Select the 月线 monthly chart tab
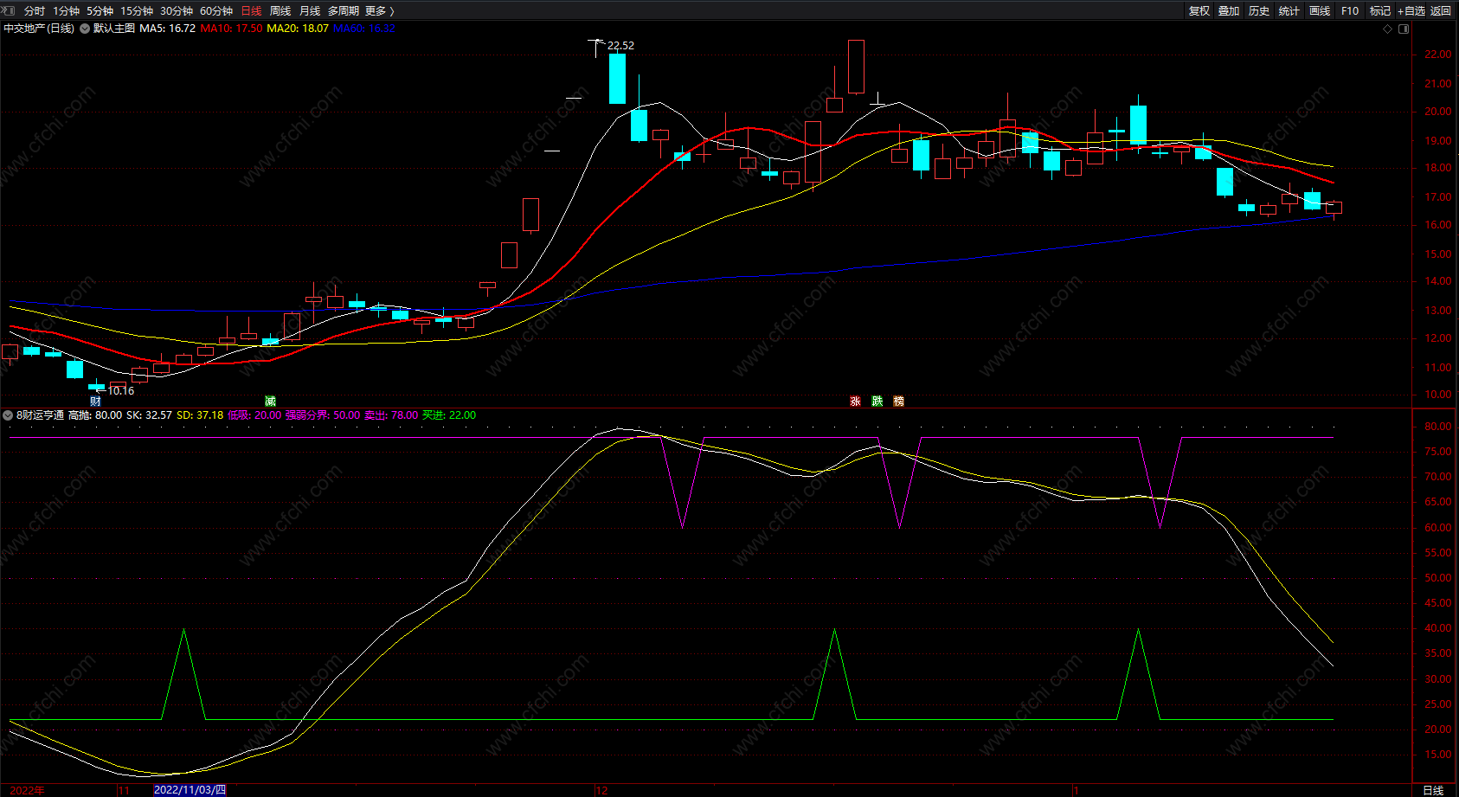 tap(310, 11)
